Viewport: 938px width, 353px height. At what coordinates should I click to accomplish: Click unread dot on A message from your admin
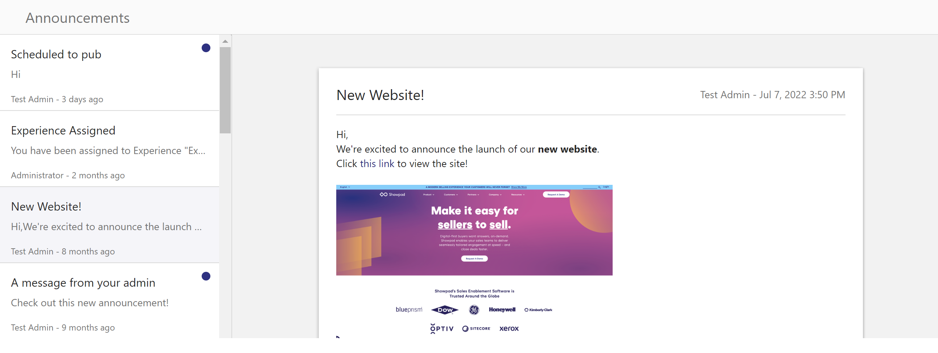(x=206, y=276)
